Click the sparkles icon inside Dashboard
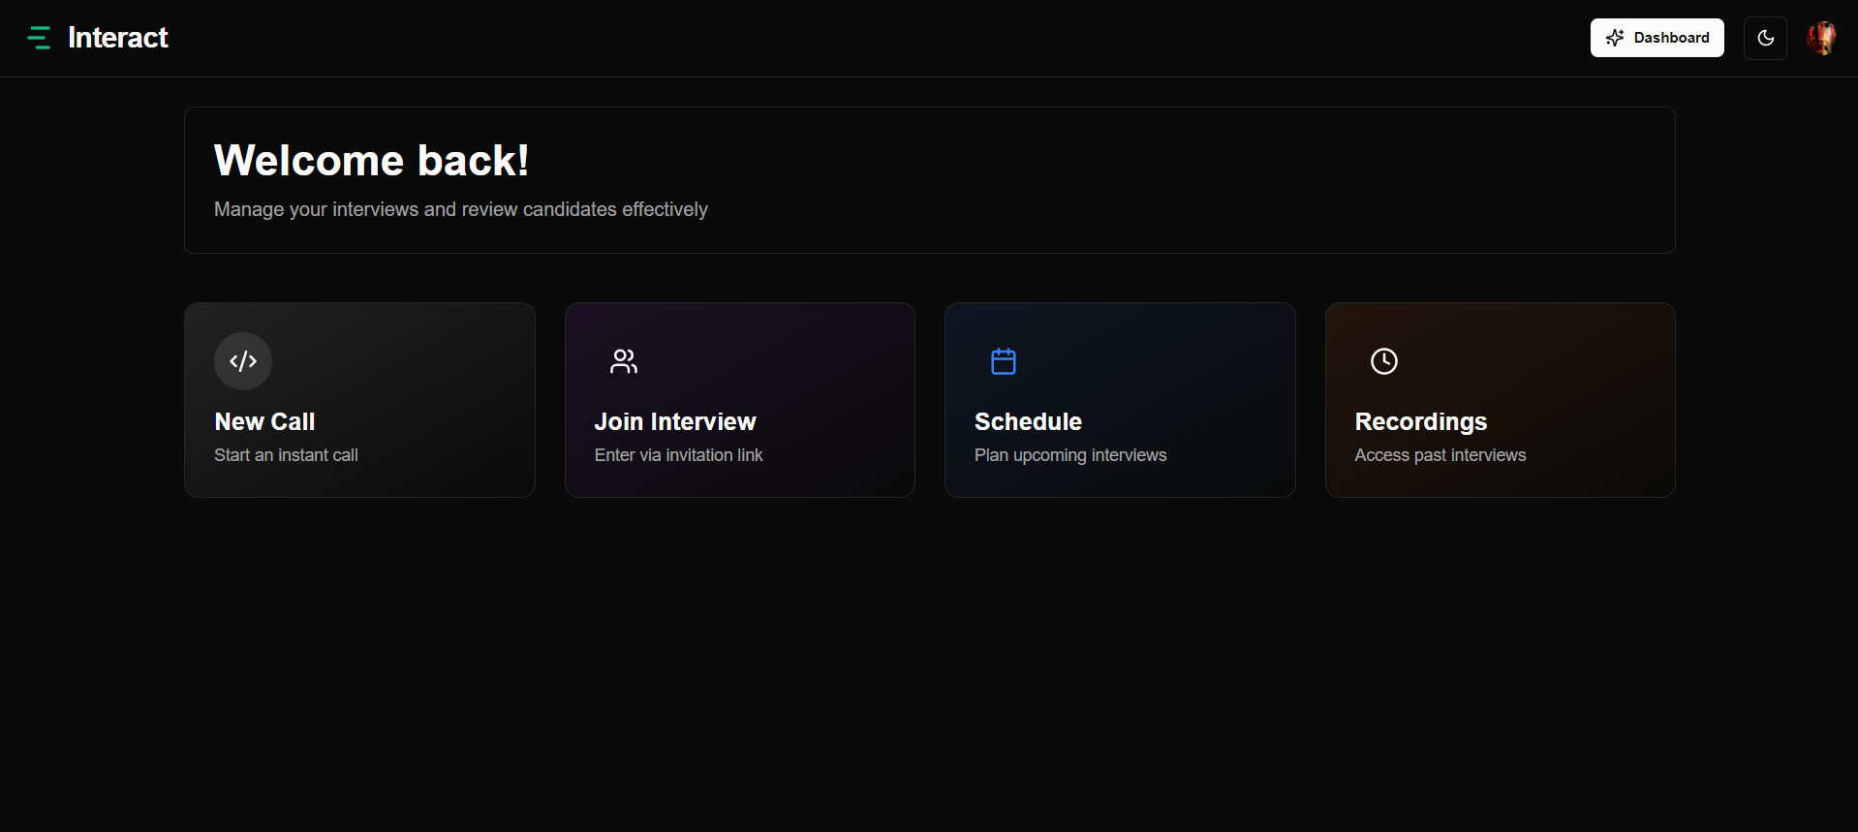Viewport: 1858px width, 832px height. [x=1615, y=38]
